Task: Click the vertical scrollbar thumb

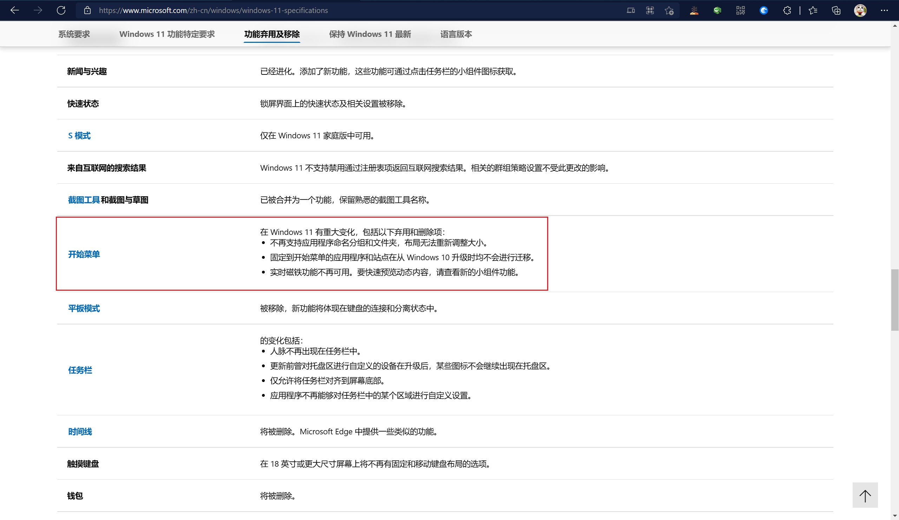Action: coord(895,300)
